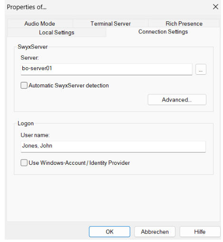
Task: Switch to the Audio Mode tab
Action: tap(40, 23)
